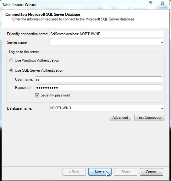Click the Test Connection button
The height and width of the screenshot is (181, 171).
149,118
